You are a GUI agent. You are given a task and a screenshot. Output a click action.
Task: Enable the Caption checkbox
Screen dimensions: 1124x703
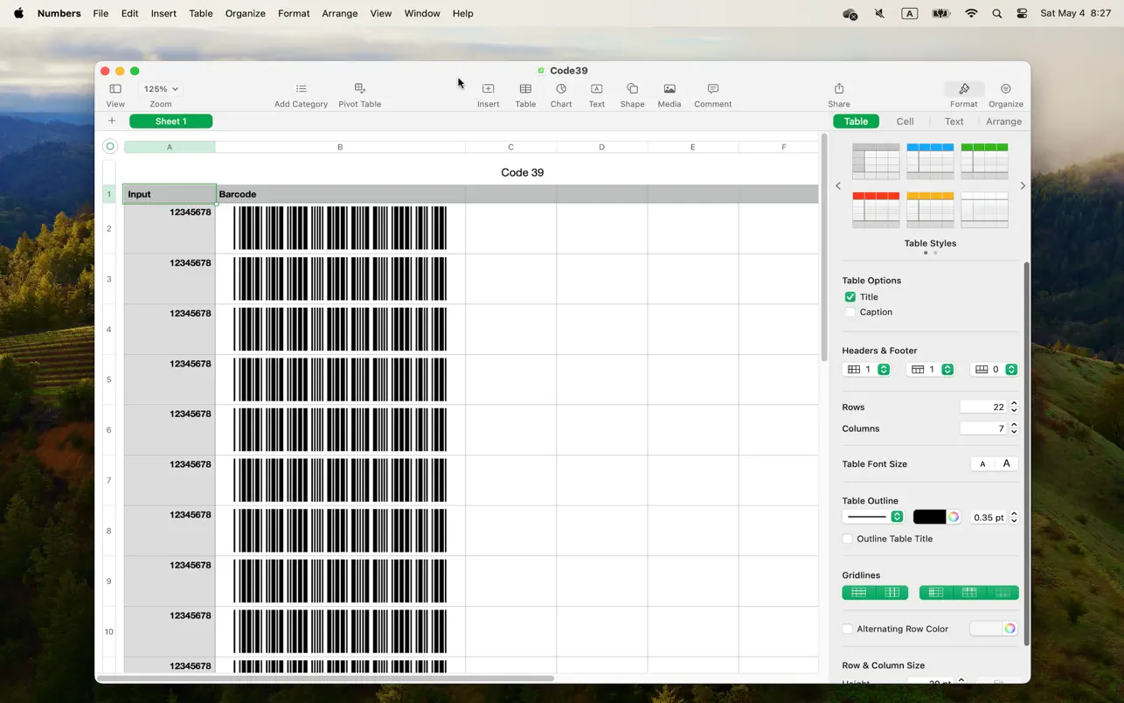(850, 311)
